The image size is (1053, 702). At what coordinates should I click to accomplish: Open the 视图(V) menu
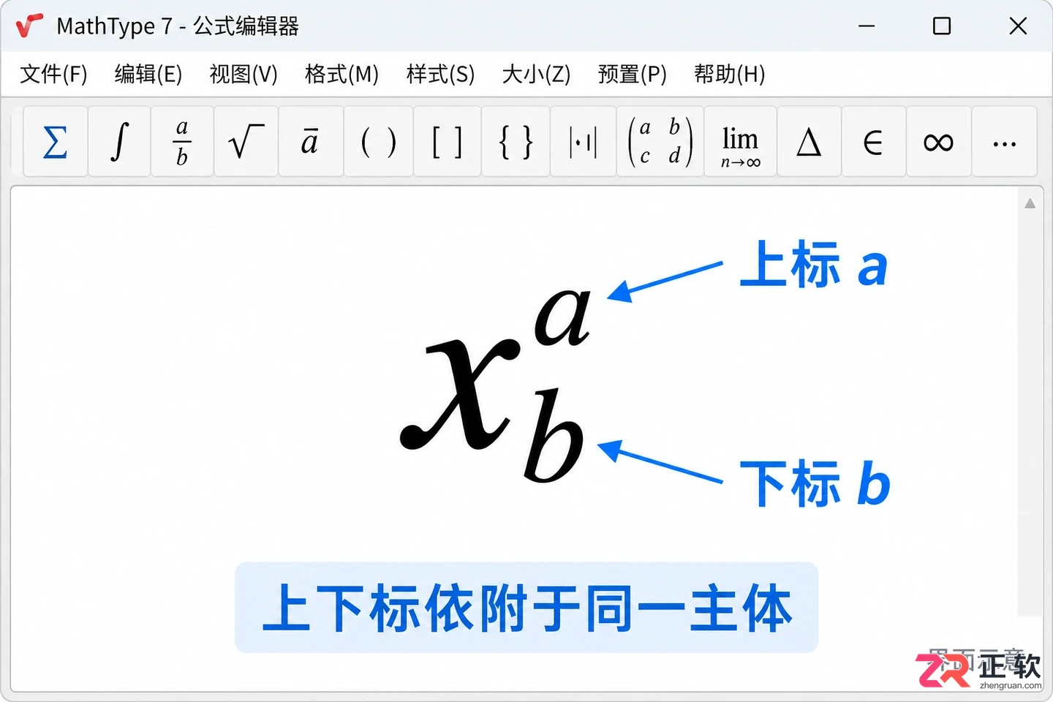pos(244,74)
